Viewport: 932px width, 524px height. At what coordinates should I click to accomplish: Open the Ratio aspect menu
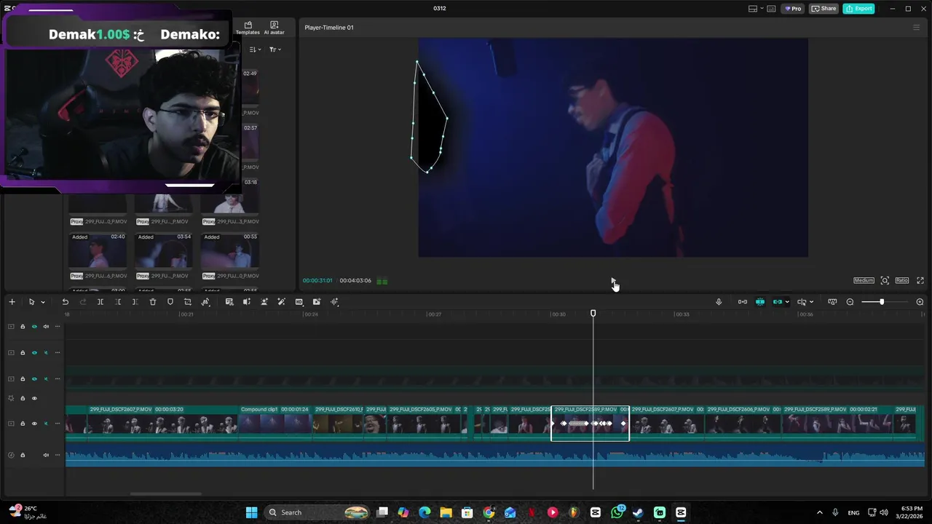click(x=902, y=281)
